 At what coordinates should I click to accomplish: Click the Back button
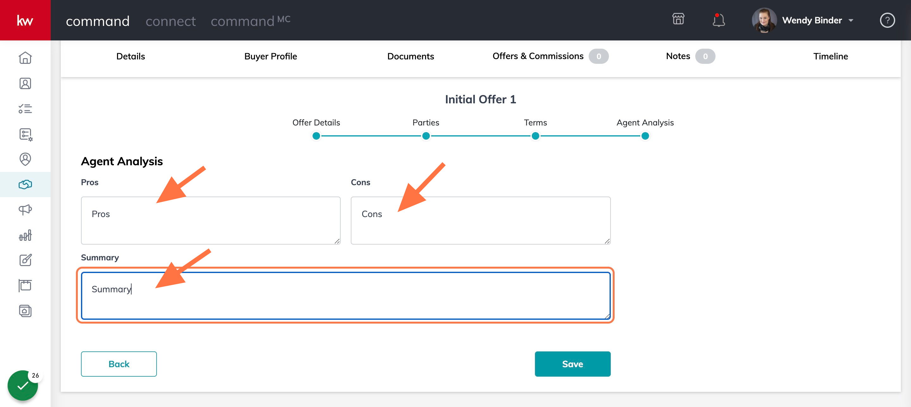pos(119,364)
